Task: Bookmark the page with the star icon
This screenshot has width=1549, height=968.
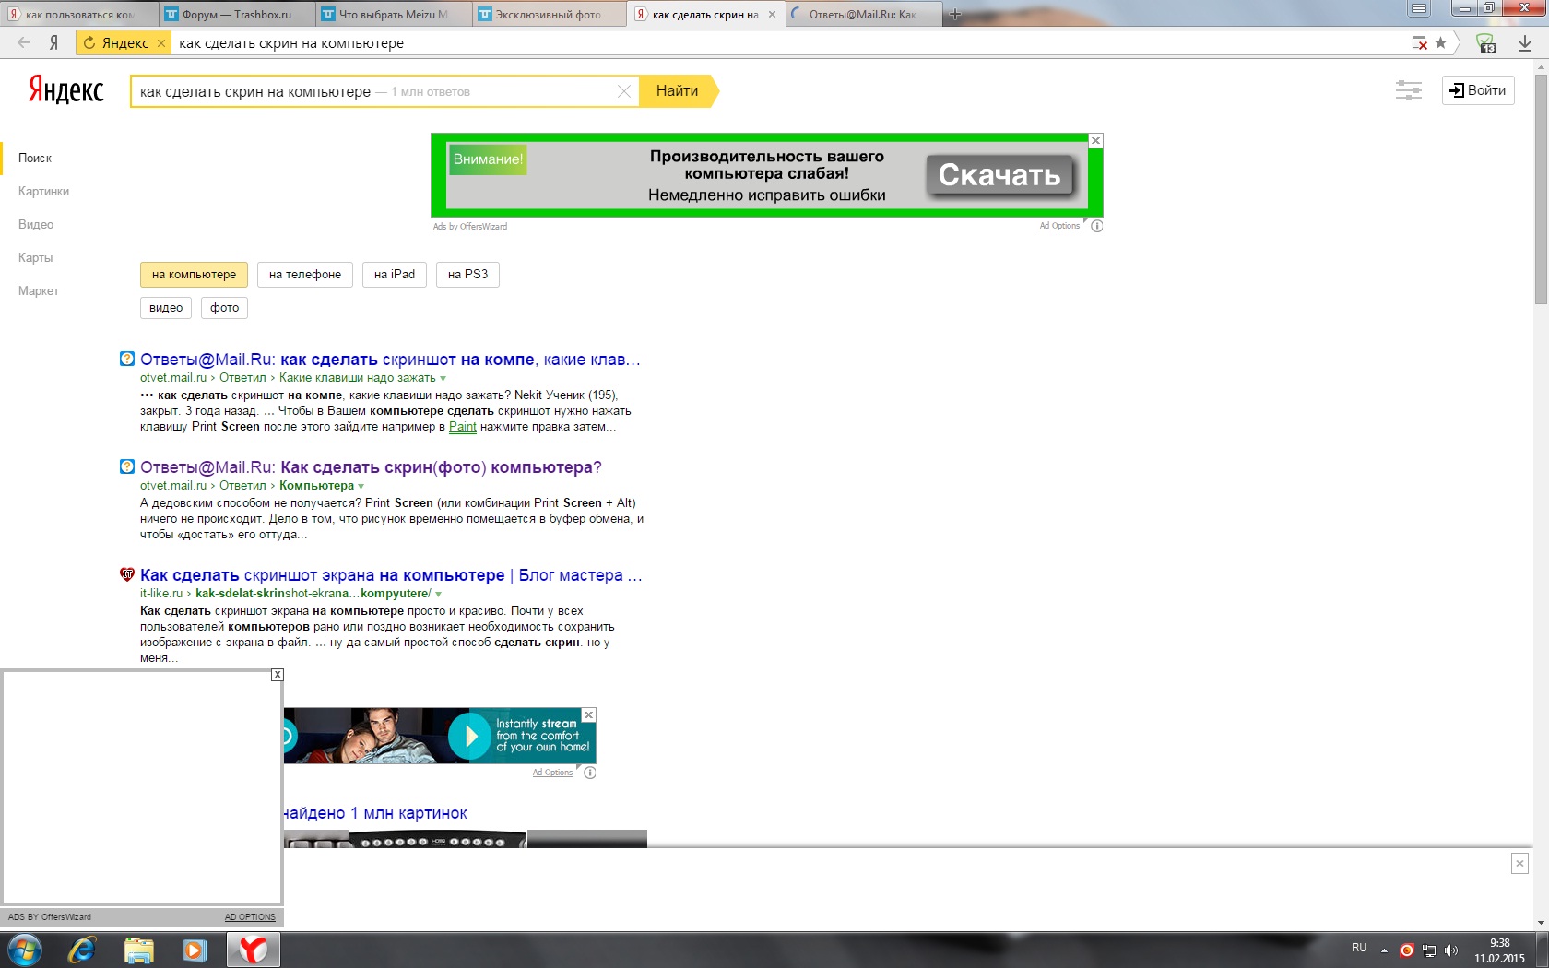Action: click(1441, 42)
